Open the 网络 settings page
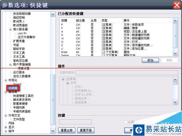The image size is (182, 136). pyautogui.click(x=11, y=123)
